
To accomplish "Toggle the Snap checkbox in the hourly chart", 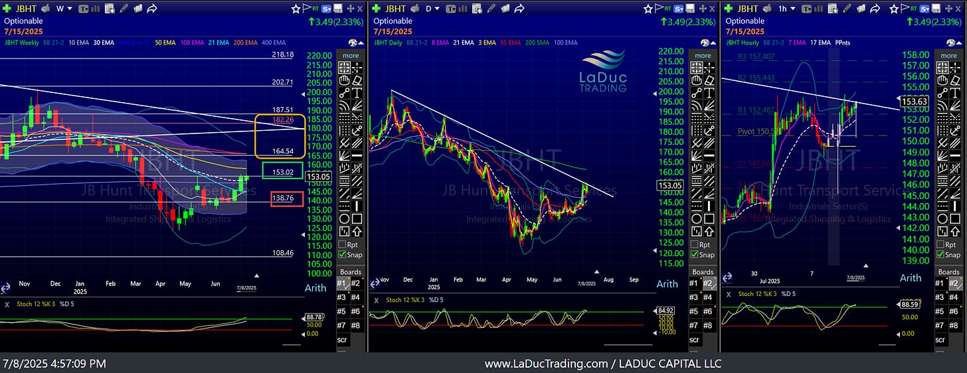I will point(939,255).
